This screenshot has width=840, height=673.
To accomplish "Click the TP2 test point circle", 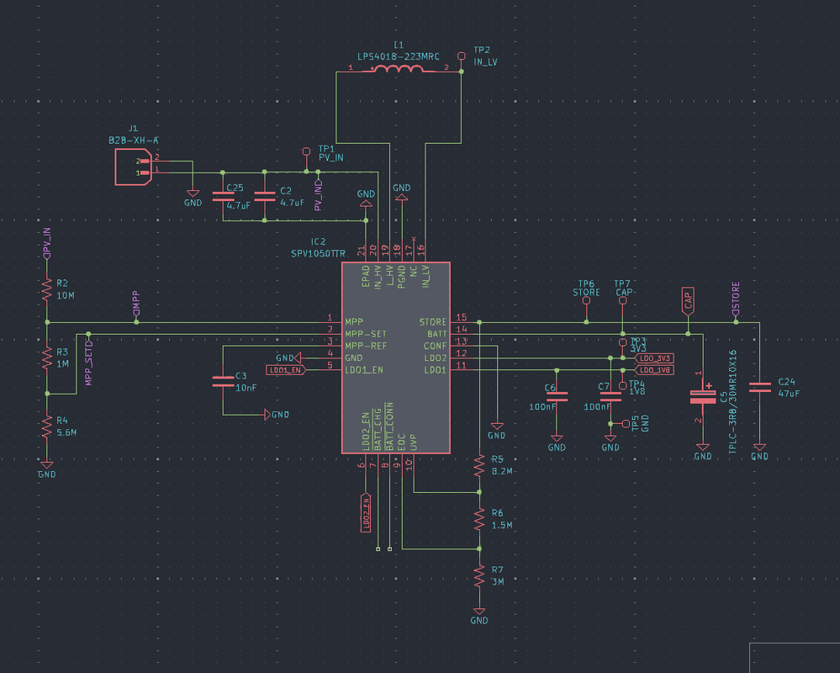I will 462,56.
